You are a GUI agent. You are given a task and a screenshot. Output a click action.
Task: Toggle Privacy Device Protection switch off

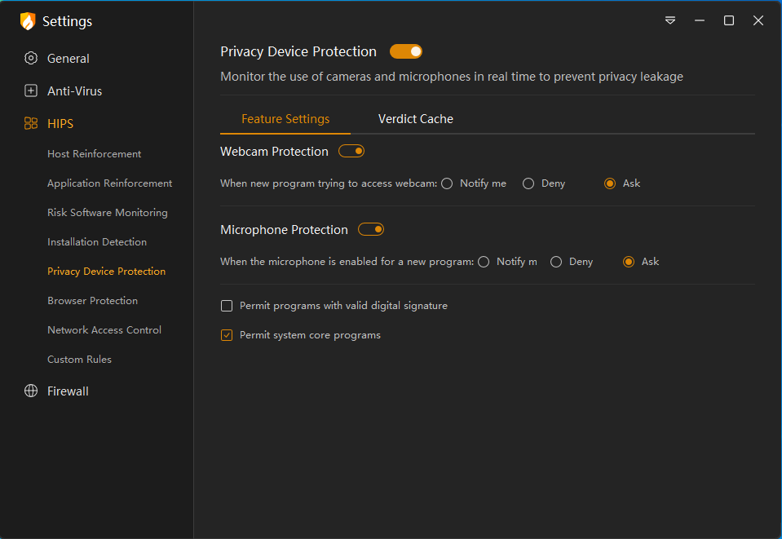pyautogui.click(x=405, y=51)
